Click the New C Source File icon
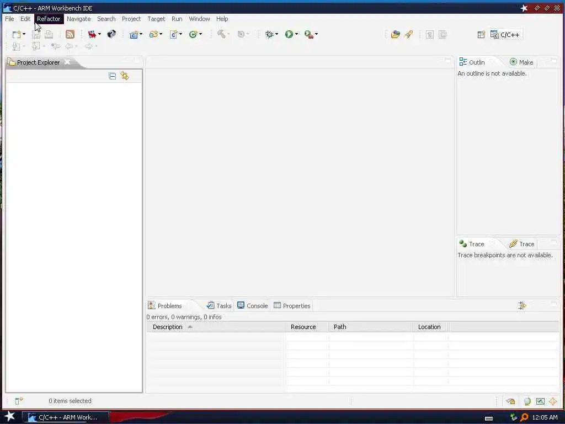The height and width of the screenshot is (424, 565). [174, 34]
